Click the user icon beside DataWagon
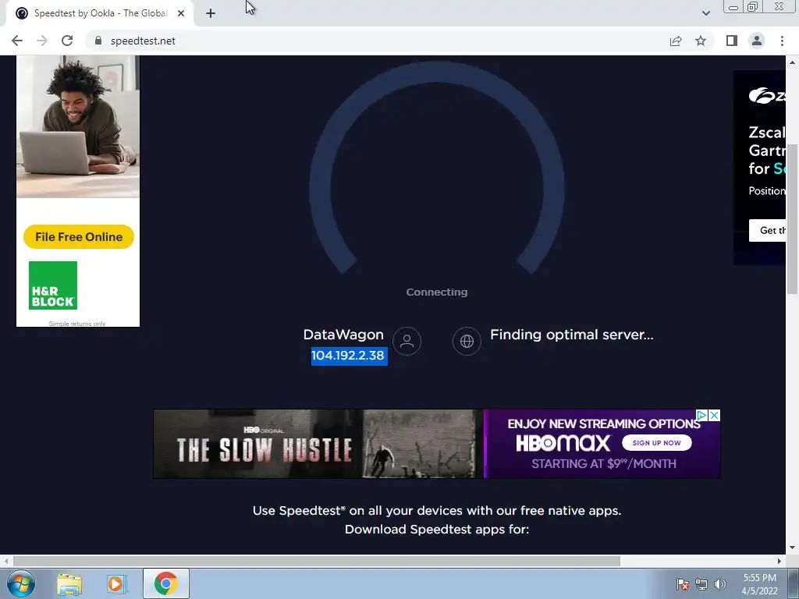The image size is (799, 599). tap(407, 342)
